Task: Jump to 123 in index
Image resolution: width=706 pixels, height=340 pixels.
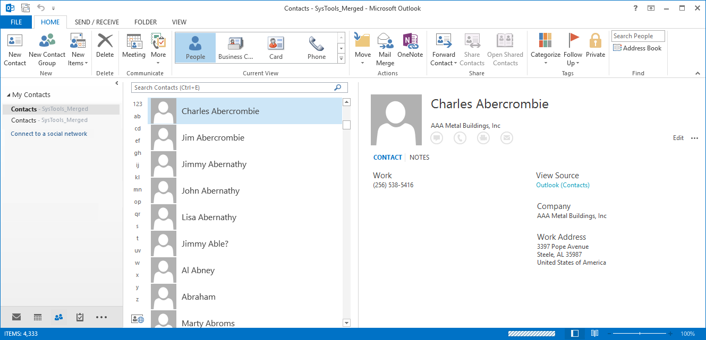Action: pos(138,104)
